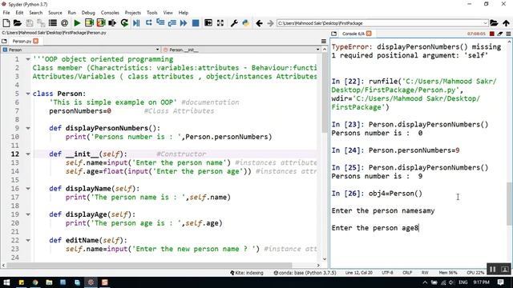This screenshot has width=513, height=288.
Task: Click the Save all files icon
Action: (x=41, y=23)
